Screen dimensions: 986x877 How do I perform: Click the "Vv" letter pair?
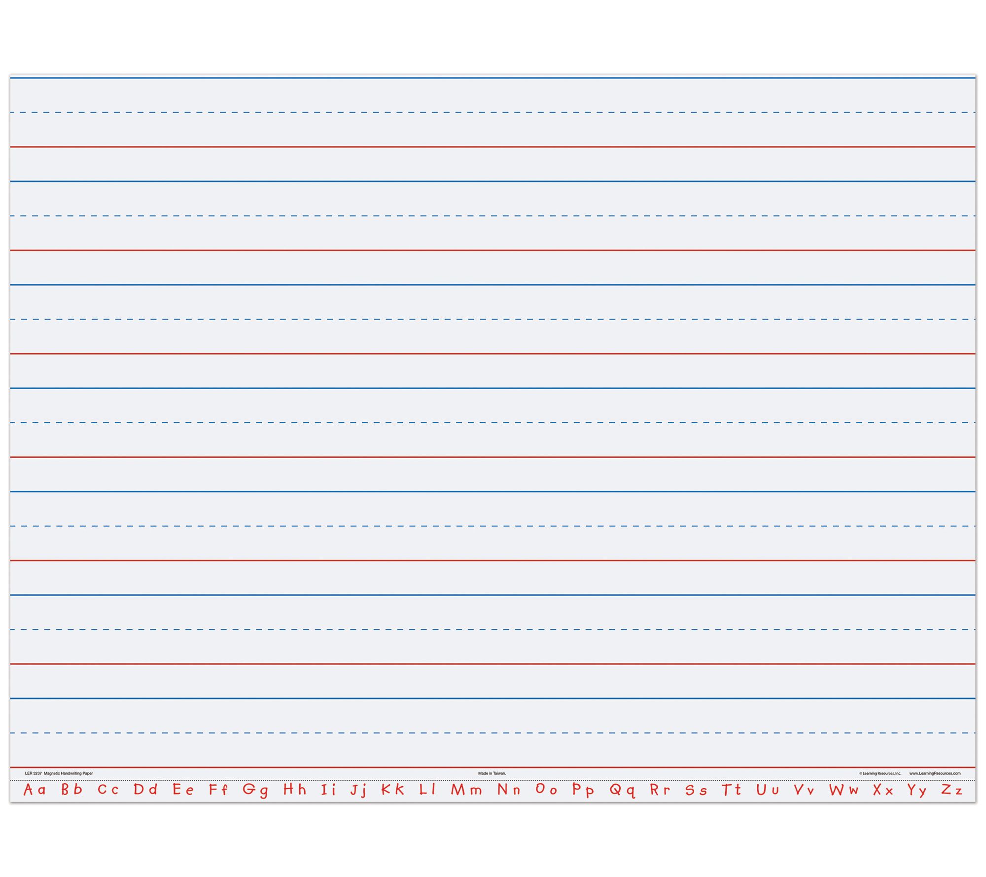click(804, 790)
